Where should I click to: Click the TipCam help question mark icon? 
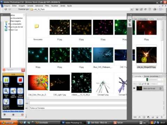coord(5,115)
